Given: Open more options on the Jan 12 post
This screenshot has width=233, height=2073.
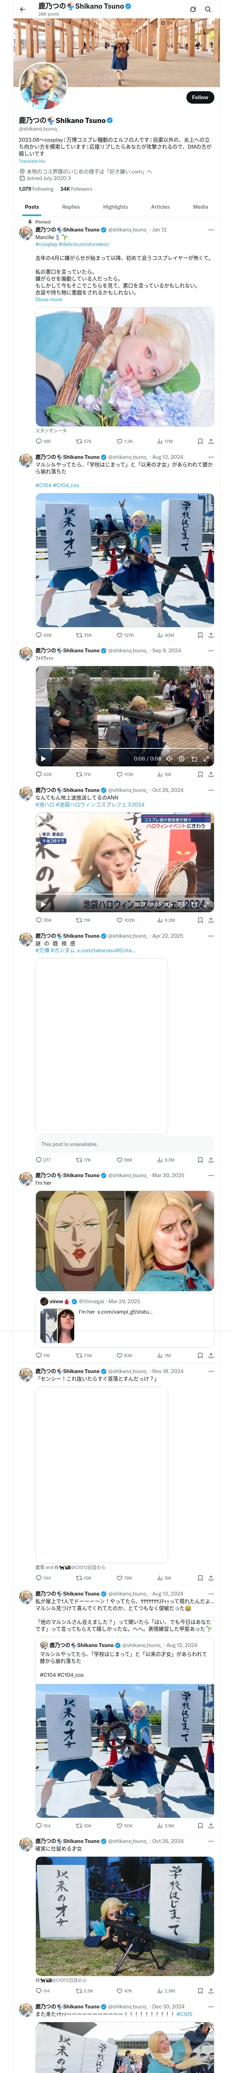Looking at the screenshot, I should pyautogui.click(x=211, y=230).
